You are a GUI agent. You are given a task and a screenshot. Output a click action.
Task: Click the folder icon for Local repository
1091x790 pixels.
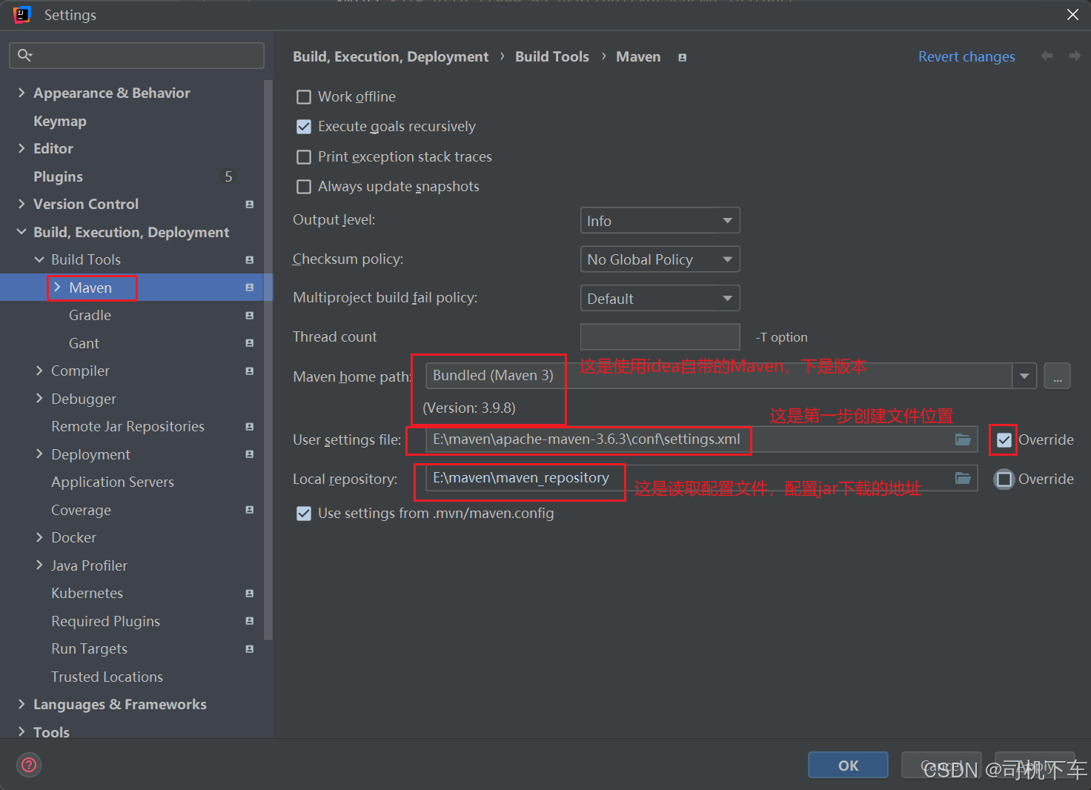point(963,479)
